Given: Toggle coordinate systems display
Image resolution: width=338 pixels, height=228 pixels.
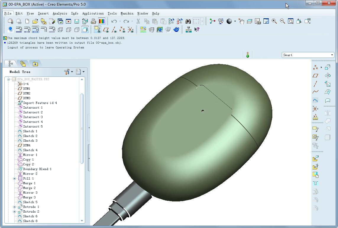Looking at the screenshot, I should pos(130,30).
